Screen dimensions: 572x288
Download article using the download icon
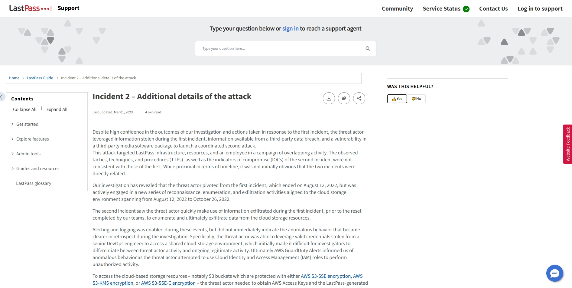pyautogui.click(x=329, y=98)
